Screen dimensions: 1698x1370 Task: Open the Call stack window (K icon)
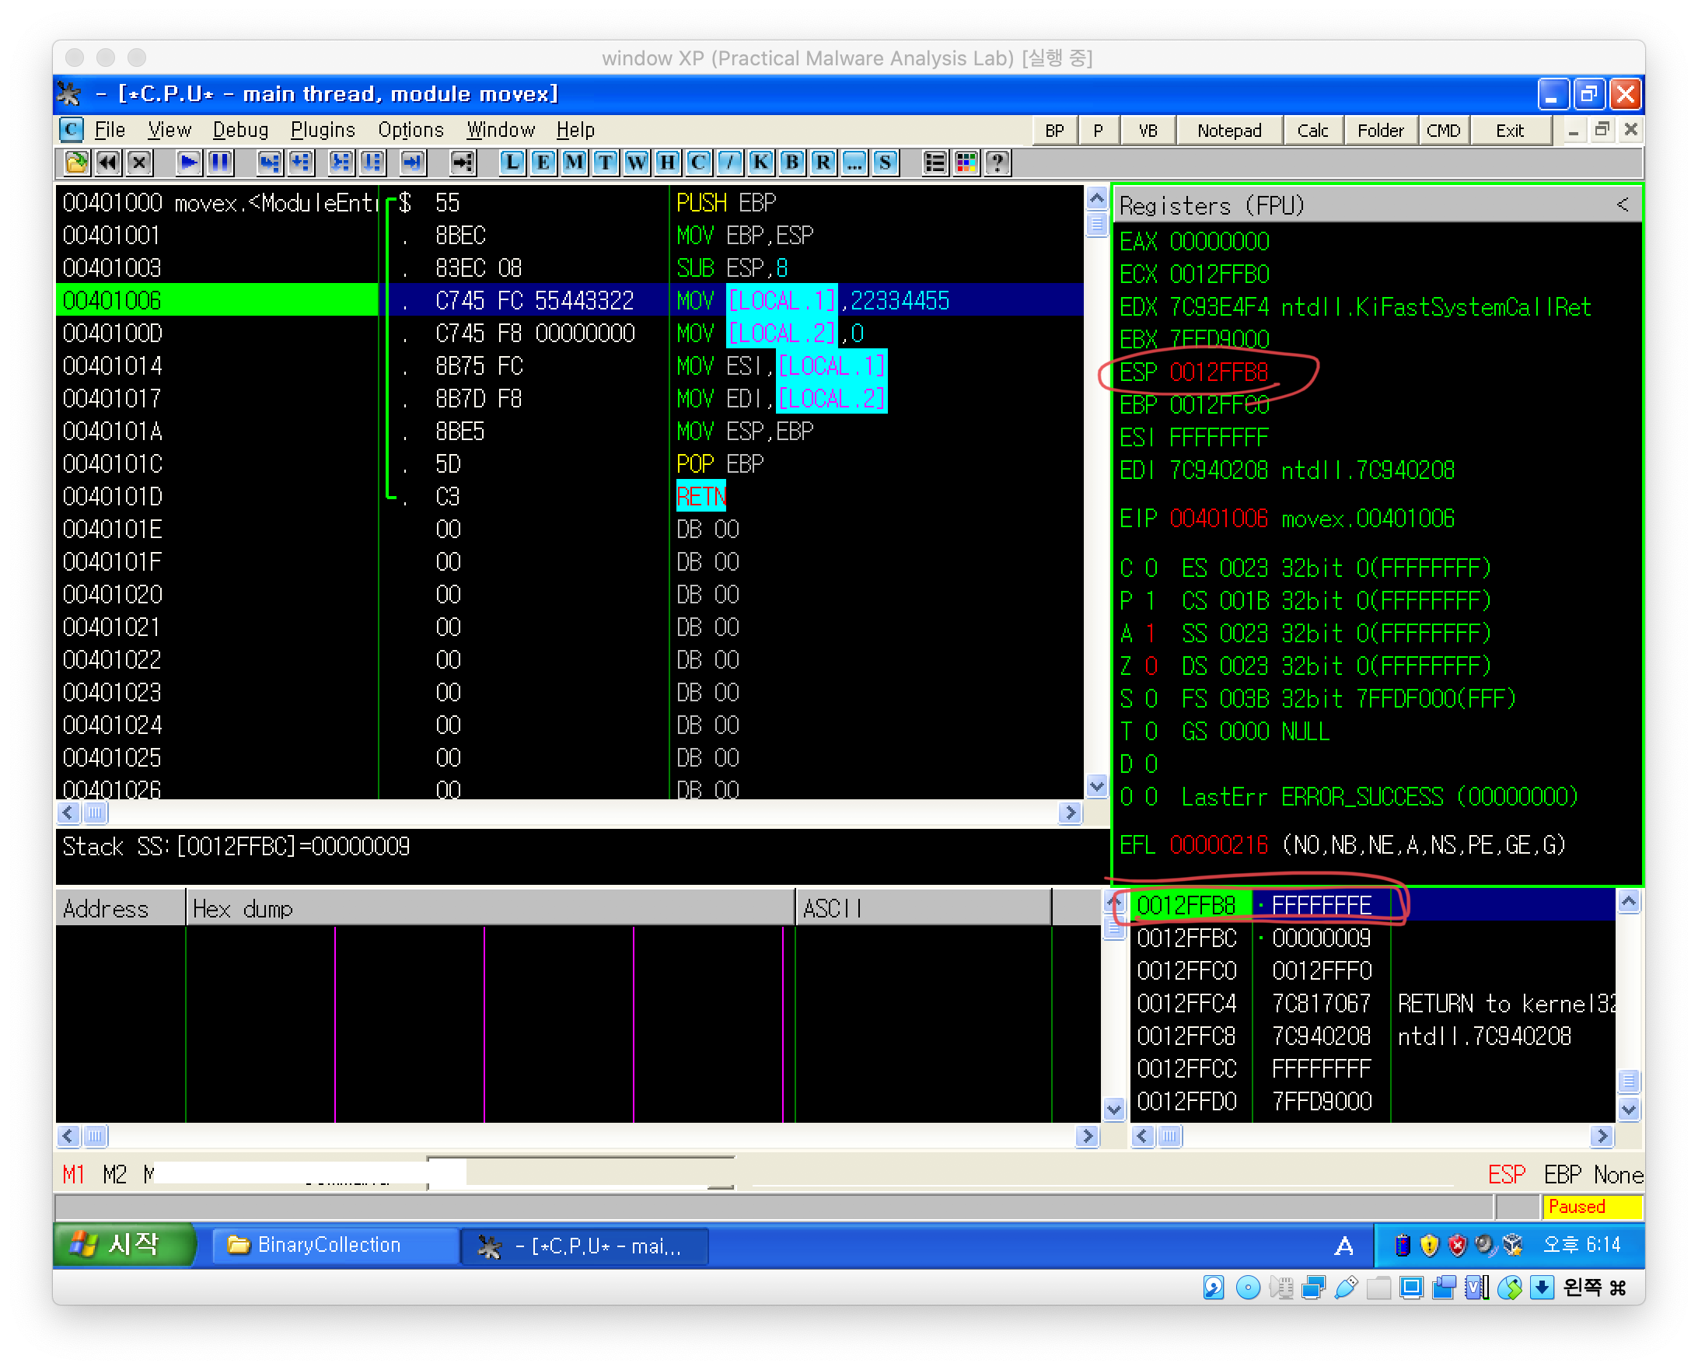(760, 163)
